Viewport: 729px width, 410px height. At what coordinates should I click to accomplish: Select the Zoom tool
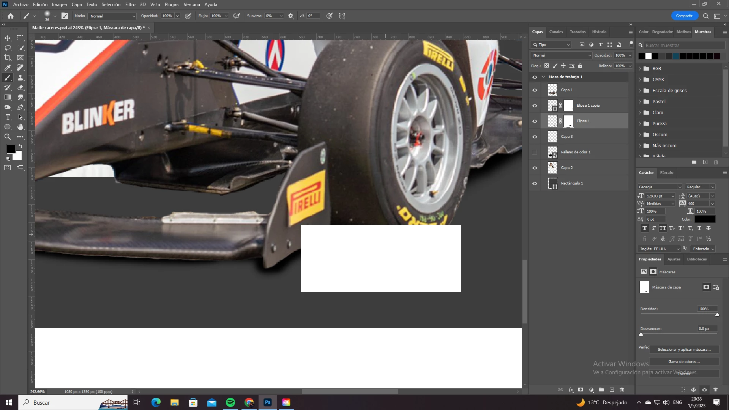point(8,137)
